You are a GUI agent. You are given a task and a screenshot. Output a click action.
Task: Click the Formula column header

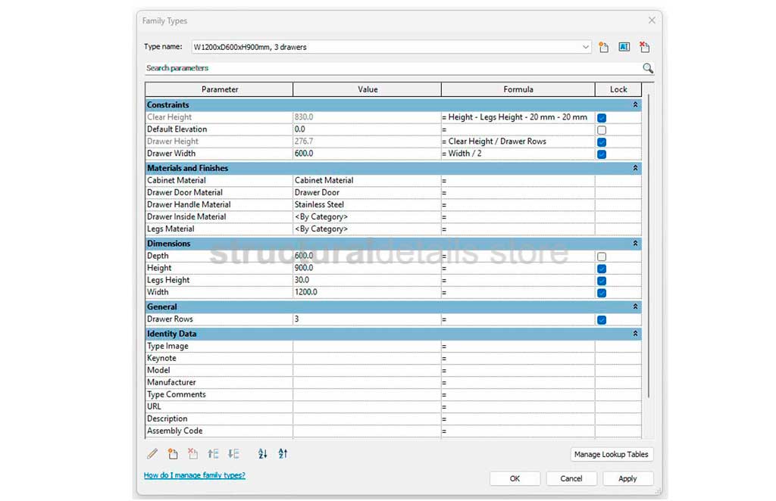pos(518,89)
